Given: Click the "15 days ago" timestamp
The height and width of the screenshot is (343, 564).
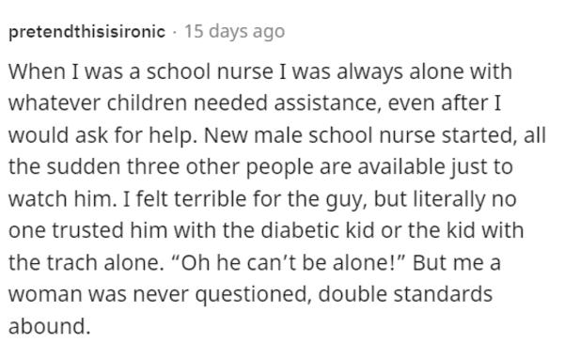Looking at the screenshot, I should point(234,31).
